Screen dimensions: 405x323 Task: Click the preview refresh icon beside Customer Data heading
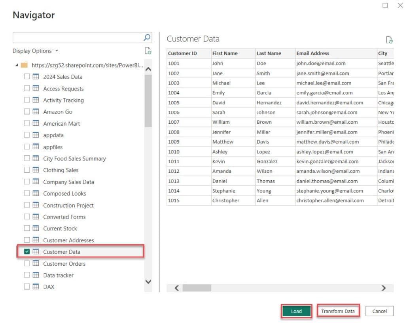(x=389, y=40)
